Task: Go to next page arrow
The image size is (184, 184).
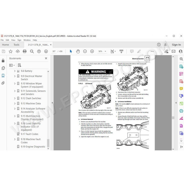Action: point(46,51)
